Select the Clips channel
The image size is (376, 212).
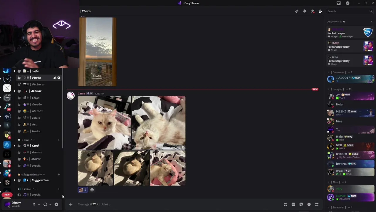[x=38, y=98]
